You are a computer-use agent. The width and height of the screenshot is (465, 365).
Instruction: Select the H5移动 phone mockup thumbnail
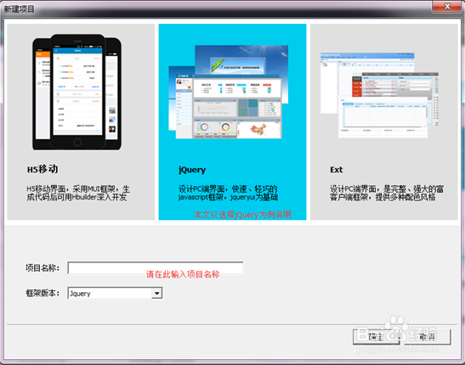(77, 91)
